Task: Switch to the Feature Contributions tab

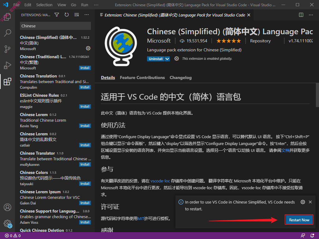Action: click(142, 77)
